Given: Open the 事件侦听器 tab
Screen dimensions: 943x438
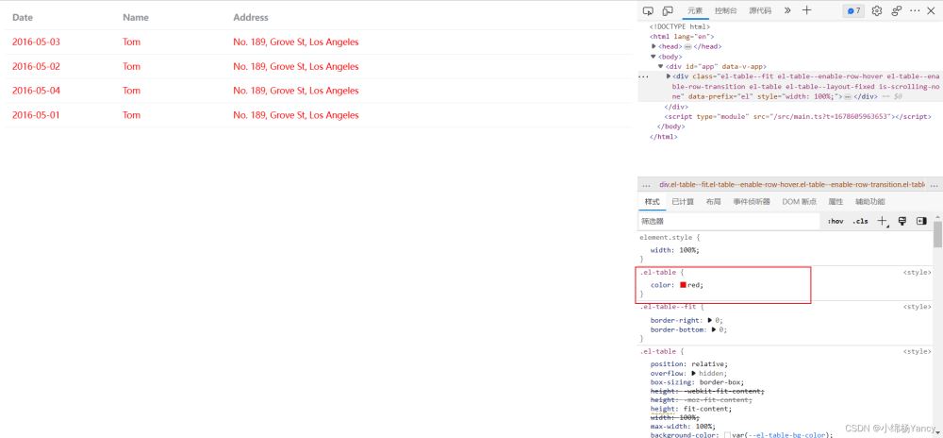Looking at the screenshot, I should click(752, 202).
